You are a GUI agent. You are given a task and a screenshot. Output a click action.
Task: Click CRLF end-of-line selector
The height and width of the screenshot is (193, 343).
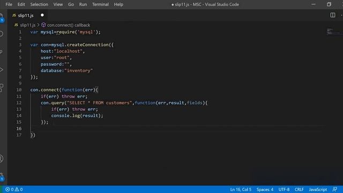pos(299,189)
